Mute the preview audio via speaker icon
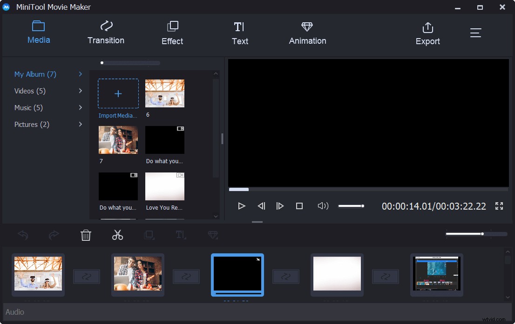515x324 pixels. click(323, 206)
